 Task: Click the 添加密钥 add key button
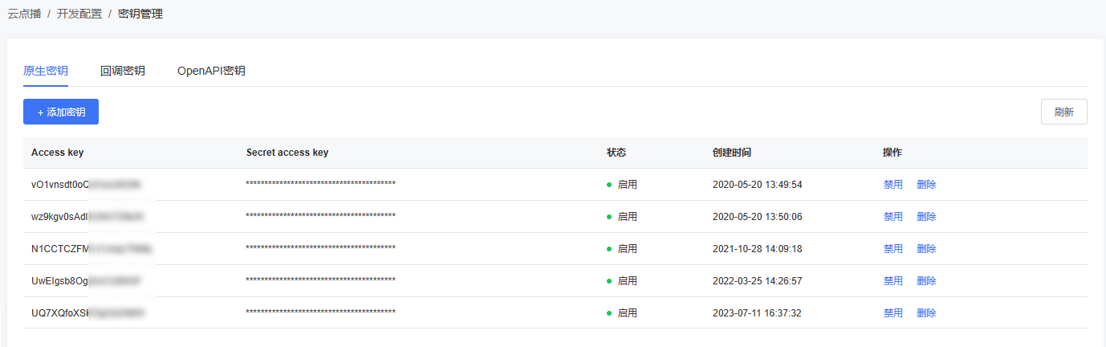61,112
